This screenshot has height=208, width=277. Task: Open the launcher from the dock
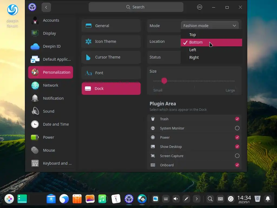[9, 199]
